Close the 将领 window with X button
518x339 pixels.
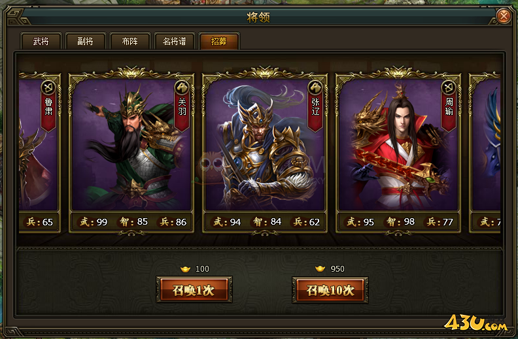(504, 16)
